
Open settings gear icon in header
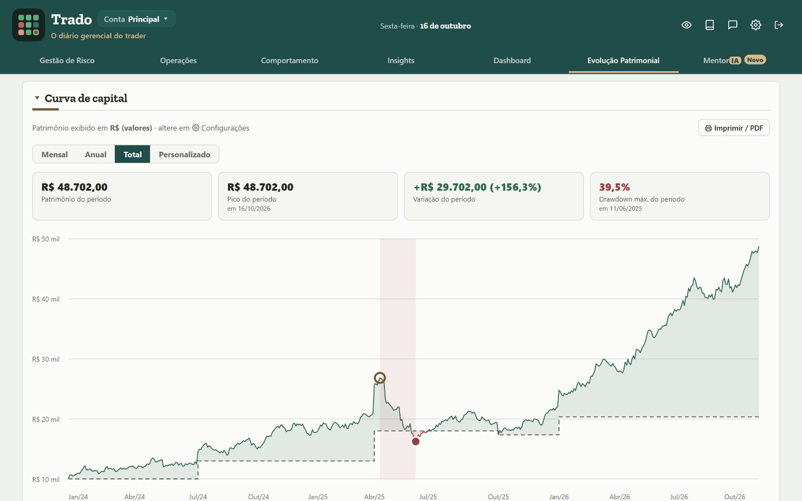coord(756,25)
